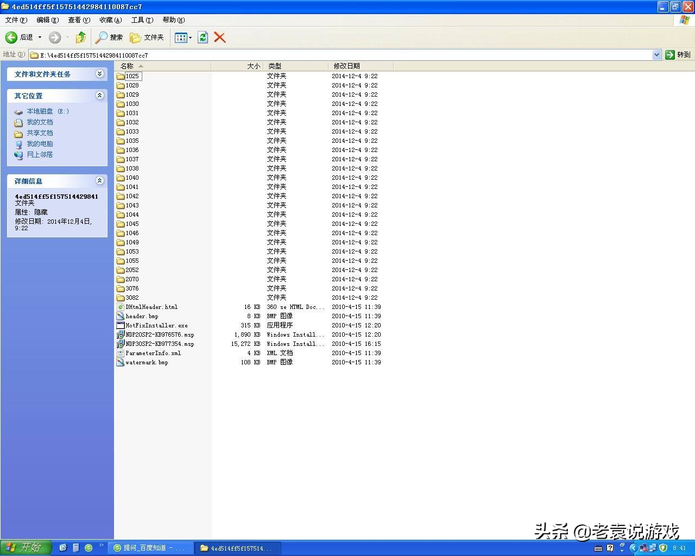
Task: Expand hidden system tray icons arrow
Action: [x=633, y=548]
